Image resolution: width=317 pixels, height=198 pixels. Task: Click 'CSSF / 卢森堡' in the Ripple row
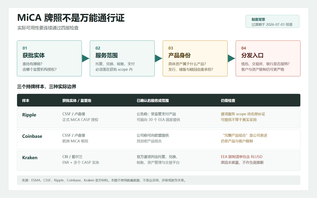click(x=74, y=114)
